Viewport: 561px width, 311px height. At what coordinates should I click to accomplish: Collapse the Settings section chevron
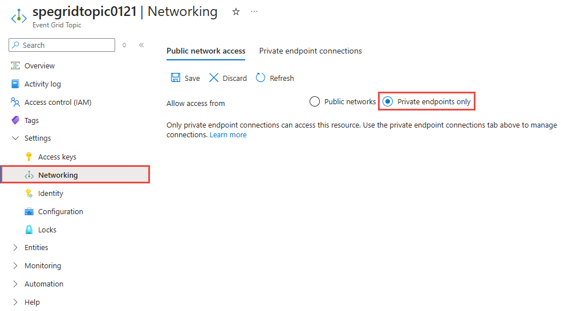click(x=15, y=138)
